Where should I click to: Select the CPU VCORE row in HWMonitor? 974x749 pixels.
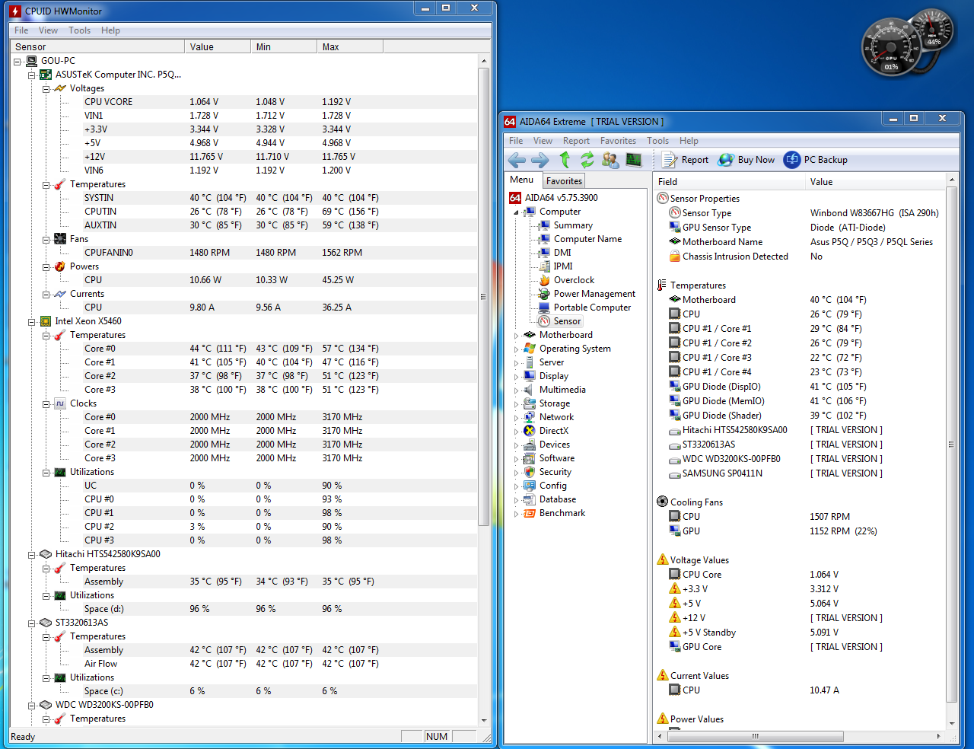(x=243, y=102)
